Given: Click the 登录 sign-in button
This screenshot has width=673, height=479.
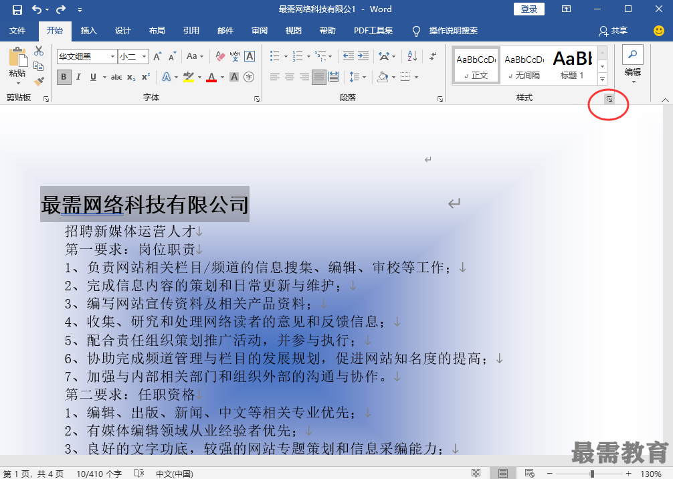Looking at the screenshot, I should click(x=528, y=9).
